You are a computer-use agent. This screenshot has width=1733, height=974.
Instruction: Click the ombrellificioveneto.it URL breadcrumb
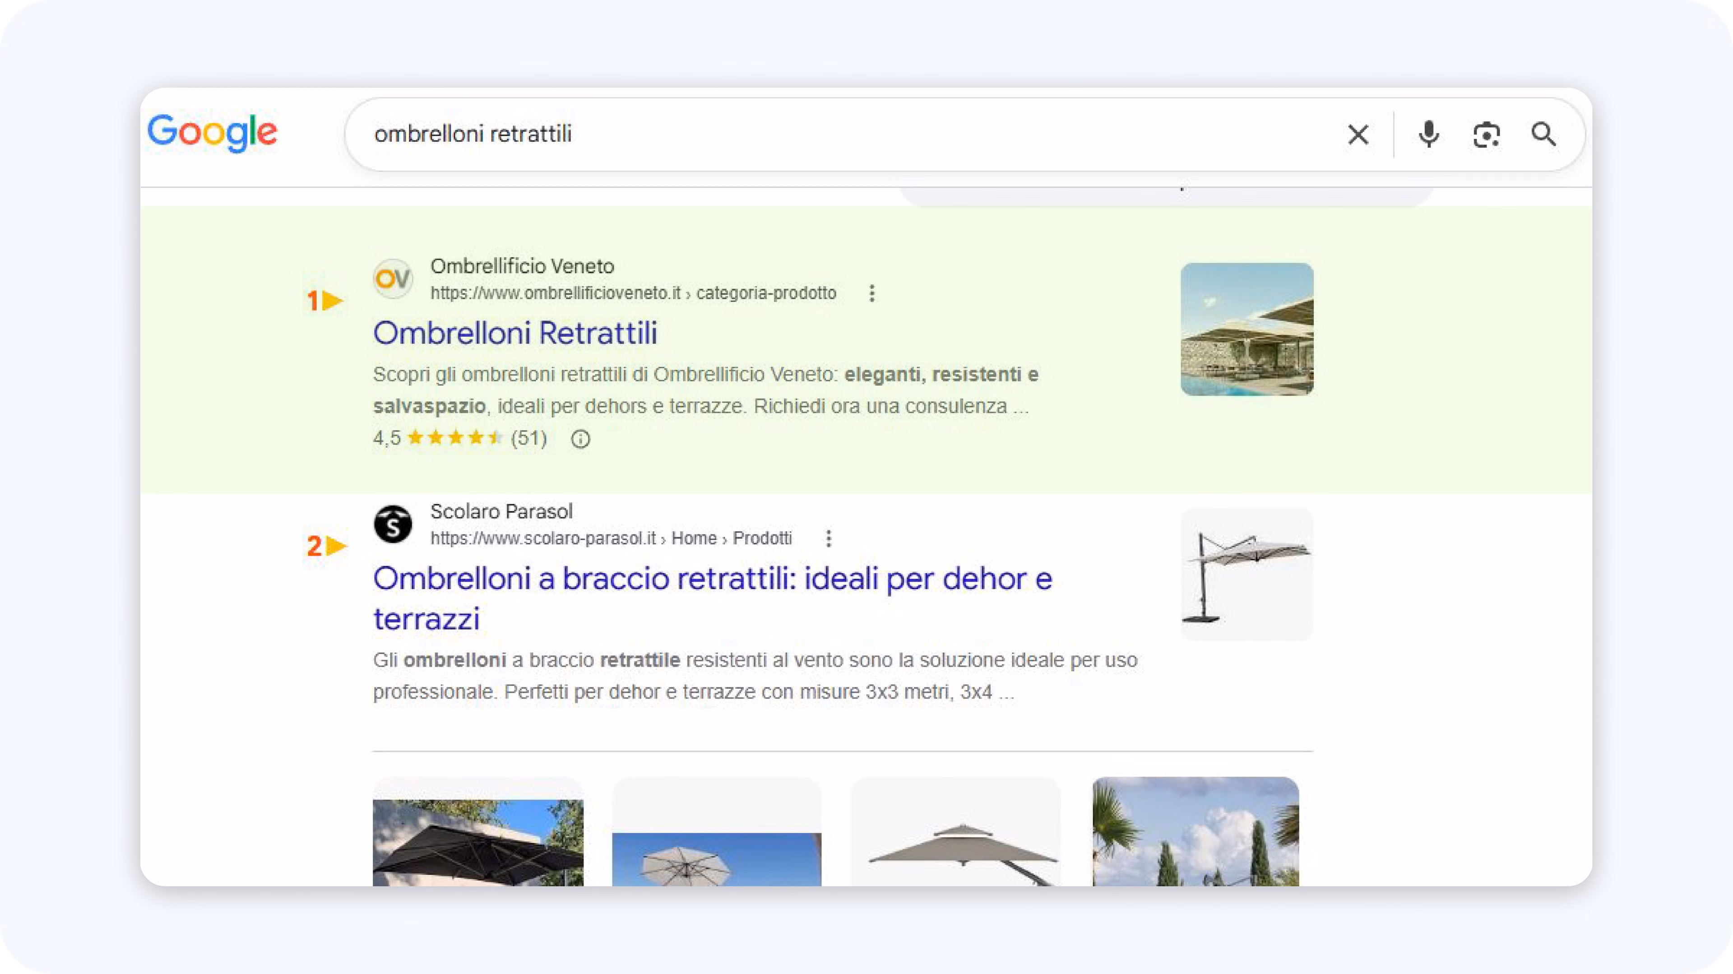[x=633, y=293]
